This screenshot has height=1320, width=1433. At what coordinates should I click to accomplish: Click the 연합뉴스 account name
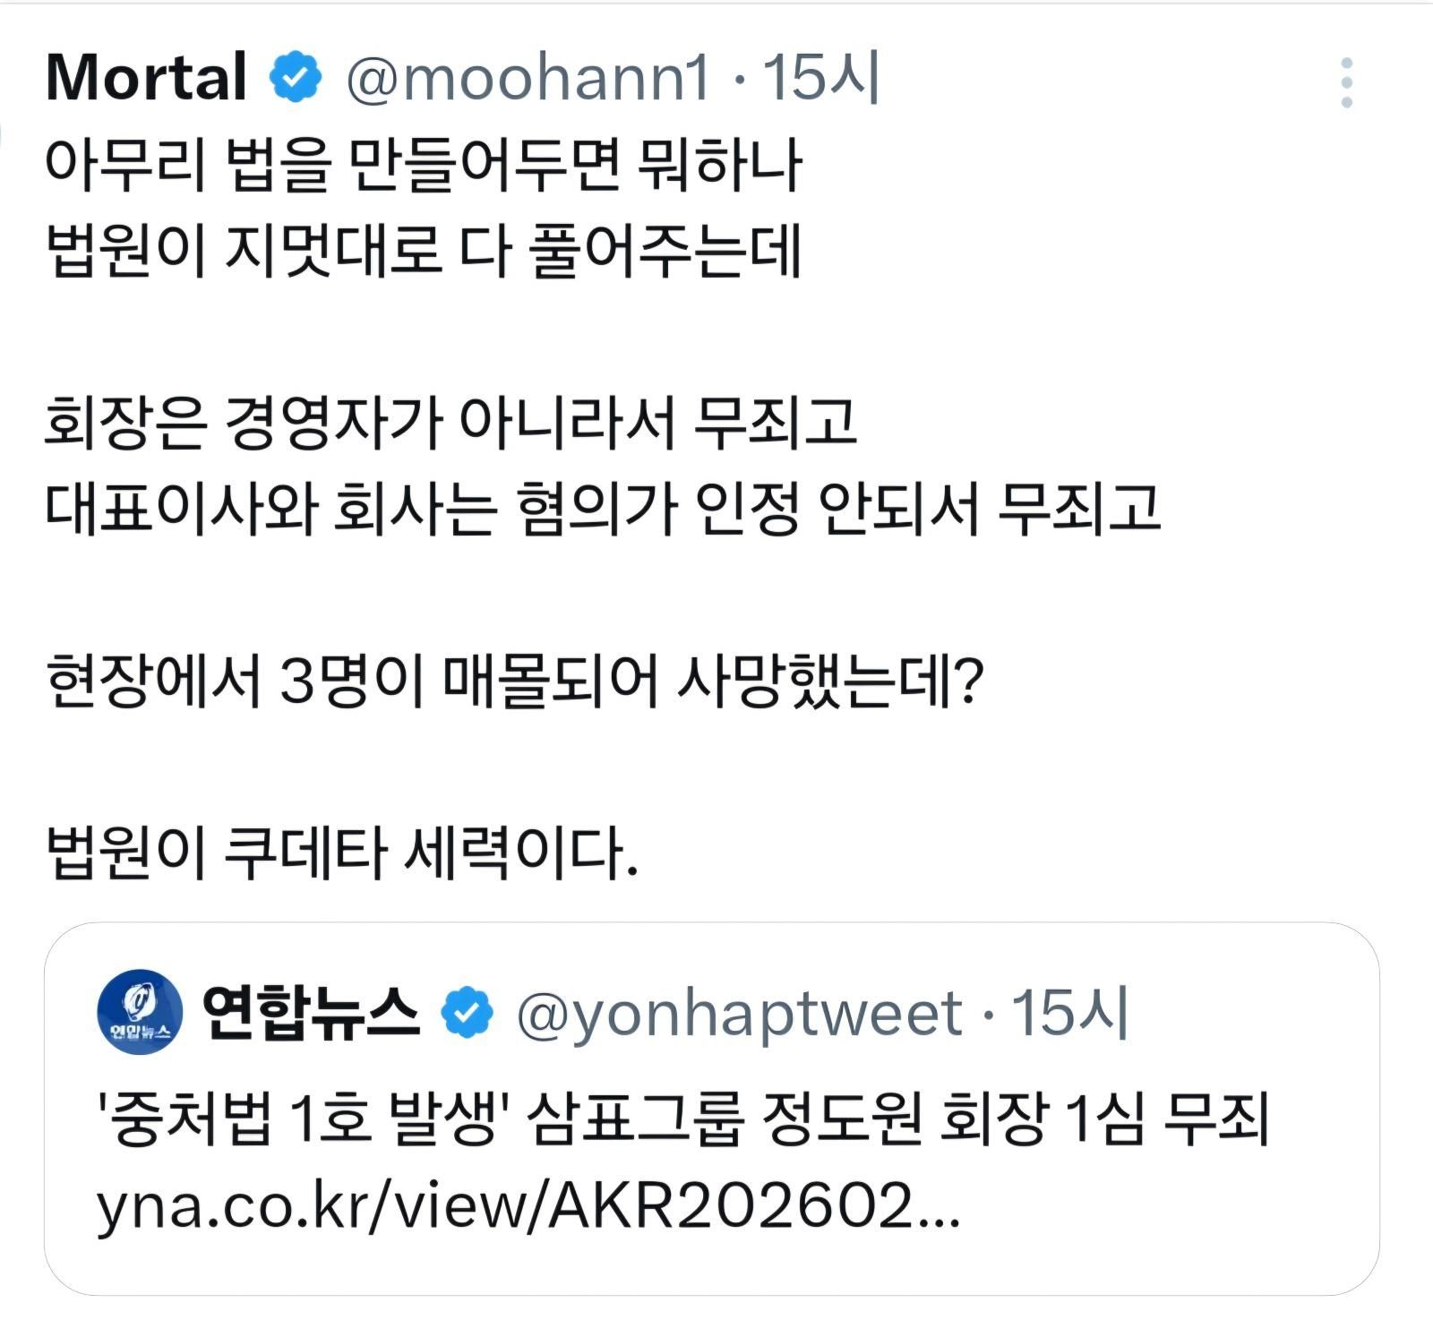(311, 1013)
